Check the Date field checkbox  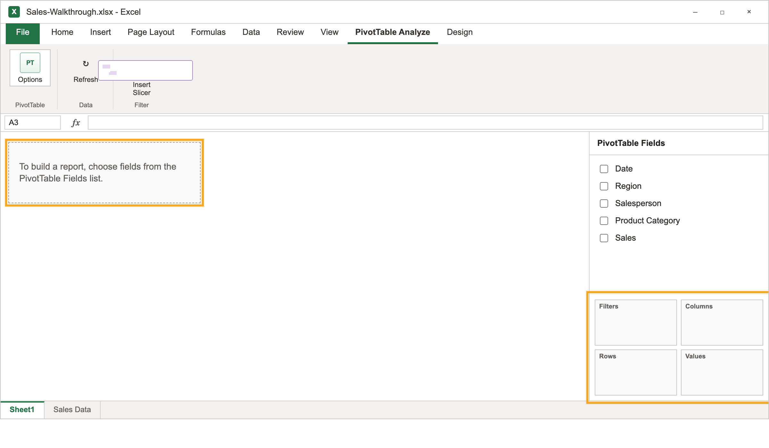(604, 169)
